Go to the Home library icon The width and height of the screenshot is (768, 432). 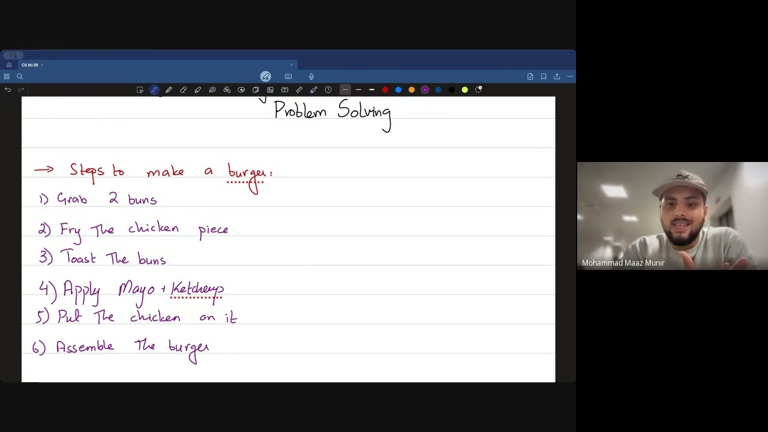coord(9,65)
